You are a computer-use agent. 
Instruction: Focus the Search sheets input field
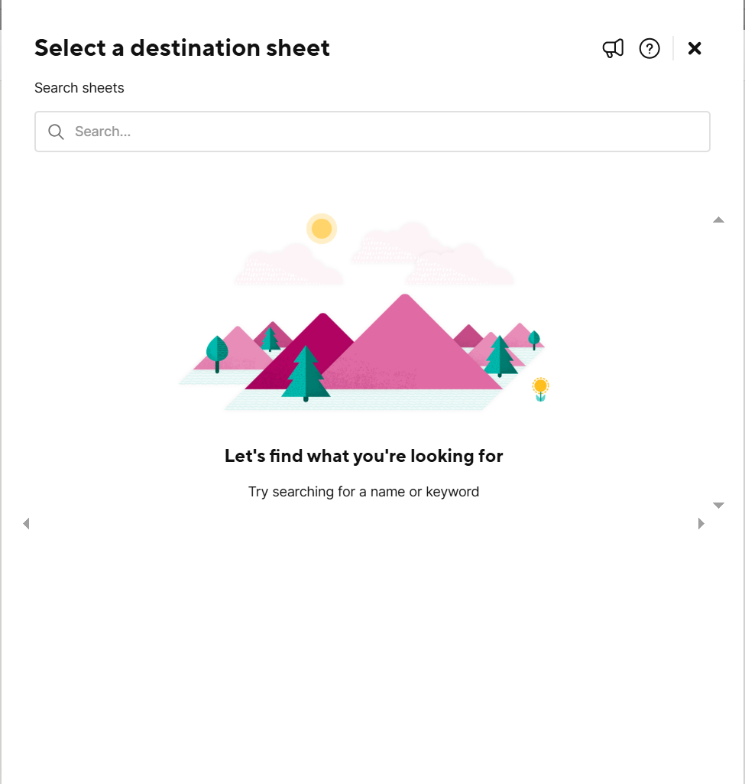tap(372, 132)
